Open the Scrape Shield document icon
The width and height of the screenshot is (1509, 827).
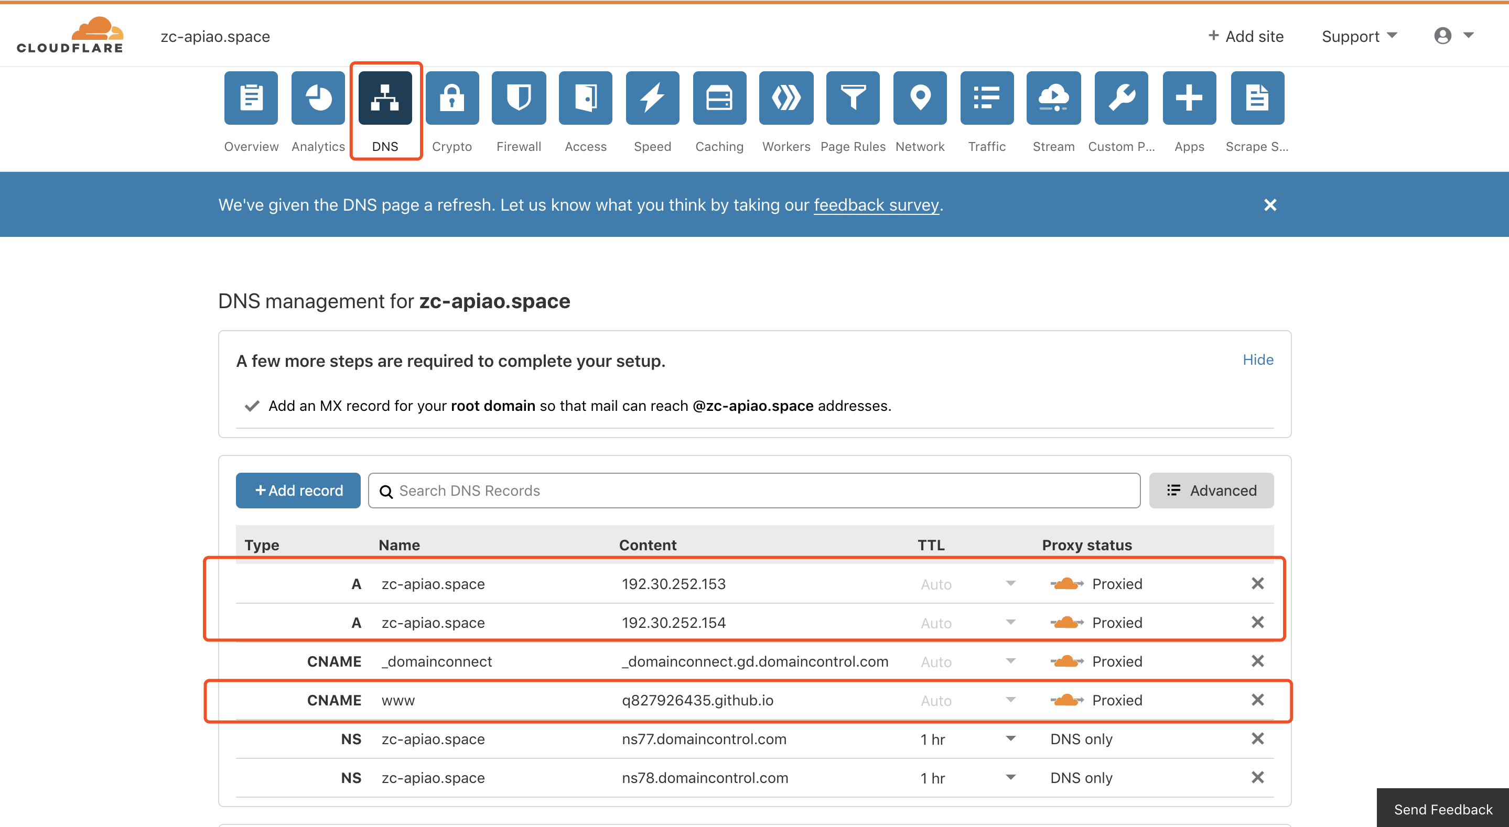click(x=1257, y=98)
